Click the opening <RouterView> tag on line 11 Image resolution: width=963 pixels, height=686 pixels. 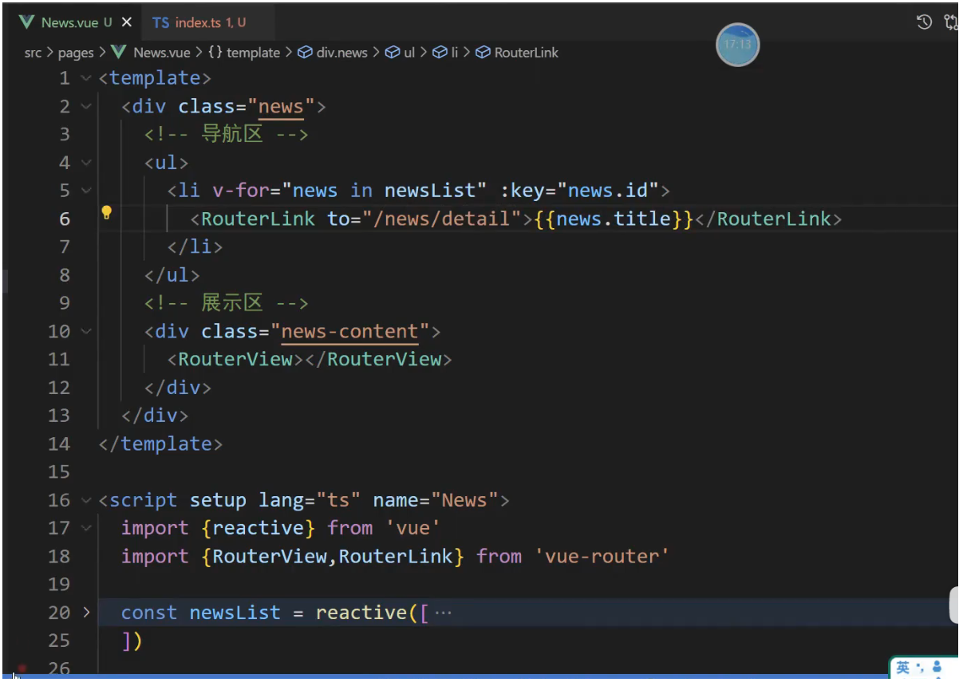coord(235,359)
